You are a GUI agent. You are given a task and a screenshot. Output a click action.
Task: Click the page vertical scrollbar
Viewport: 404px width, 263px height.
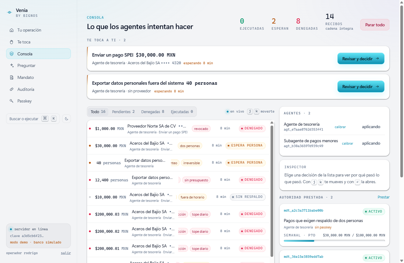coord(402,91)
